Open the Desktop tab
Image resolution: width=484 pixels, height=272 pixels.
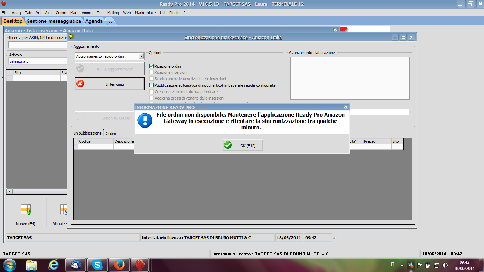13,21
